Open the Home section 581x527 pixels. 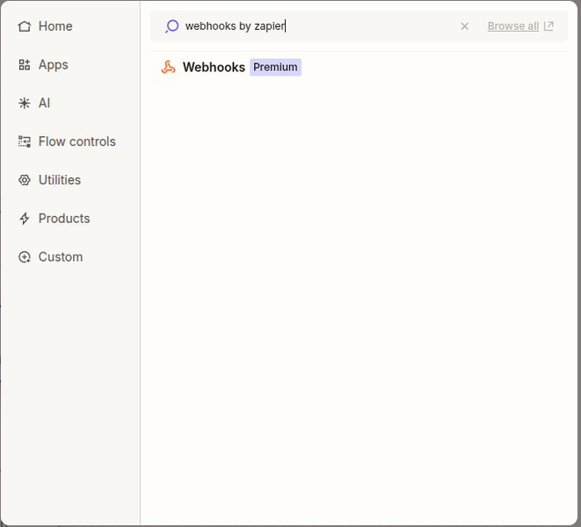[x=45, y=26]
